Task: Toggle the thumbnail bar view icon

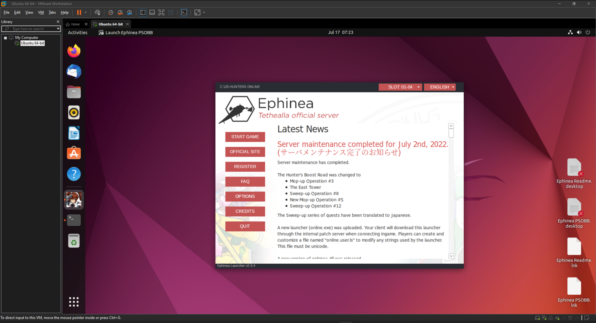Action: [152, 13]
